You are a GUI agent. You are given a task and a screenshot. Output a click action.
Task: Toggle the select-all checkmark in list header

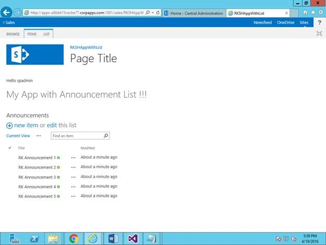(10, 148)
